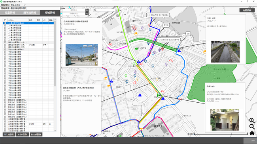Click green bus icon near ガーバス守谷

[136, 48]
